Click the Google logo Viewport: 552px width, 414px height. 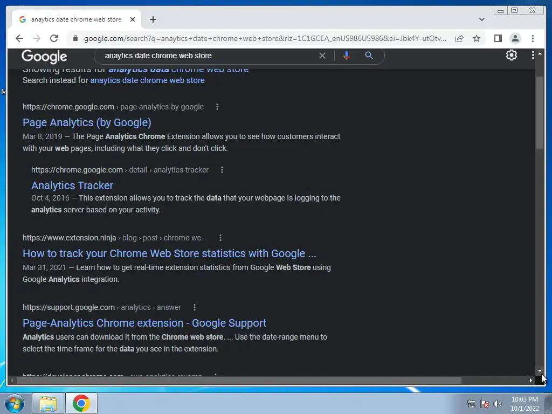[x=44, y=56]
